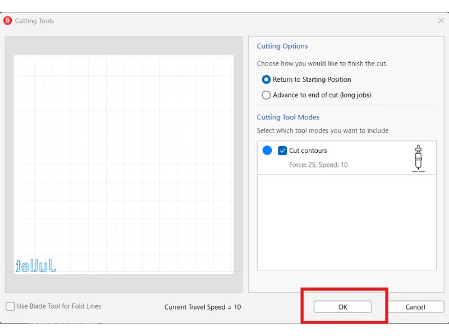Click the Cutting Options section heading
This screenshot has width=449, height=336.
[282, 46]
